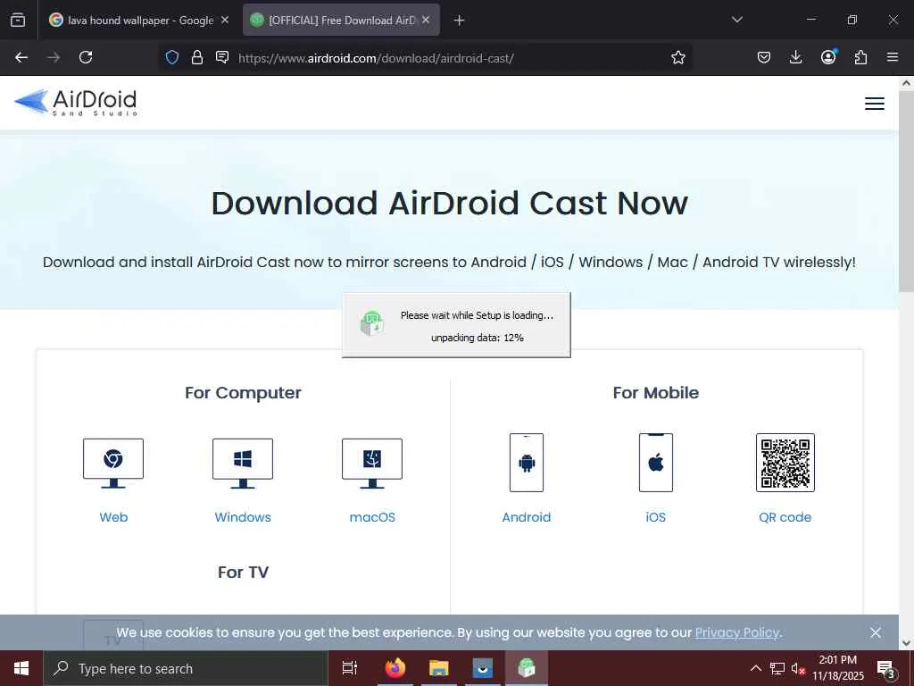Bookmark this page with star icon

point(678,58)
